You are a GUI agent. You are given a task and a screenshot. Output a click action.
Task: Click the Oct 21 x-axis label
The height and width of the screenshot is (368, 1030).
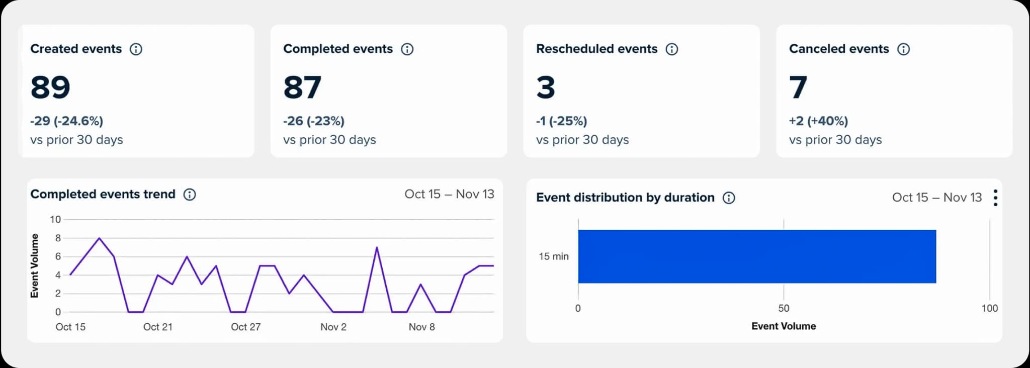pyautogui.click(x=157, y=327)
